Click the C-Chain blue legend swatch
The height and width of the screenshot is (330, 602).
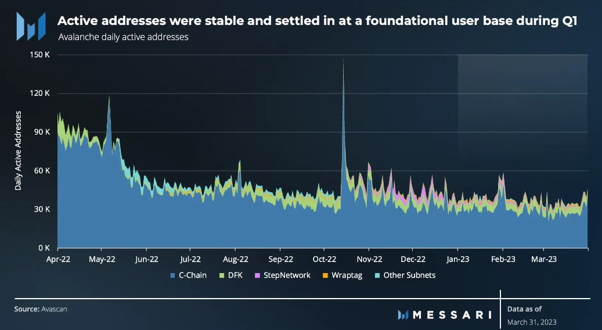(173, 275)
